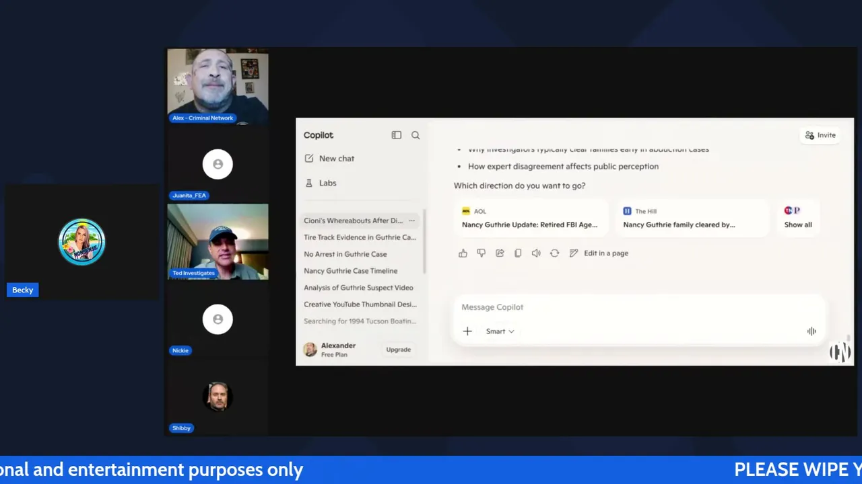
Task: Open the Copilot chat search icon
Action: pyautogui.click(x=416, y=135)
